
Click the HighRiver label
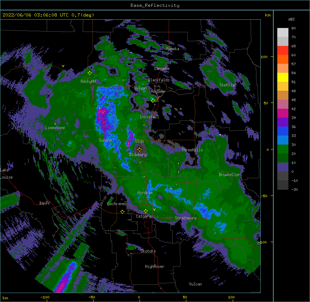coord(155,266)
